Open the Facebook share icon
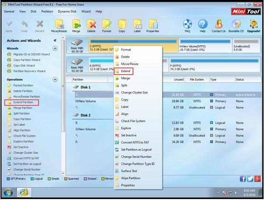 243,179
